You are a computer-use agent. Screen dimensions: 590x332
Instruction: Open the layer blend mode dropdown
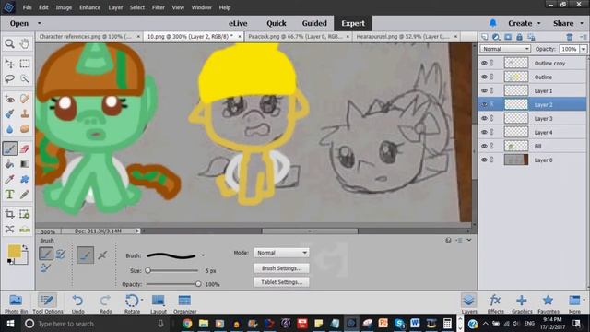click(505, 49)
